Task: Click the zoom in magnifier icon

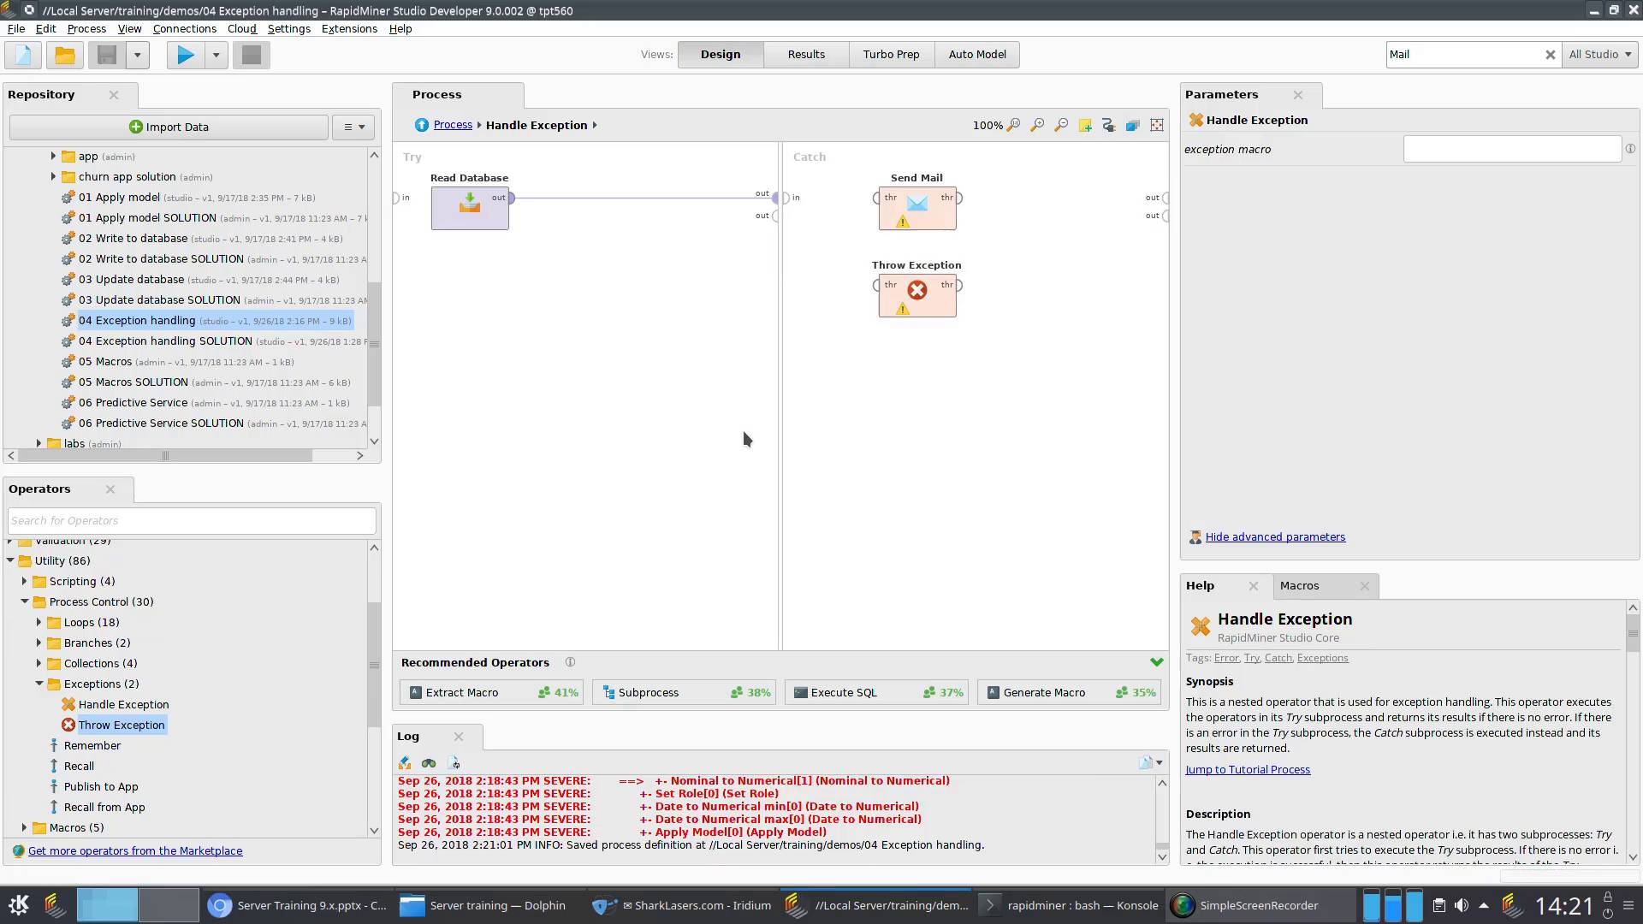Action: pos(1037,125)
